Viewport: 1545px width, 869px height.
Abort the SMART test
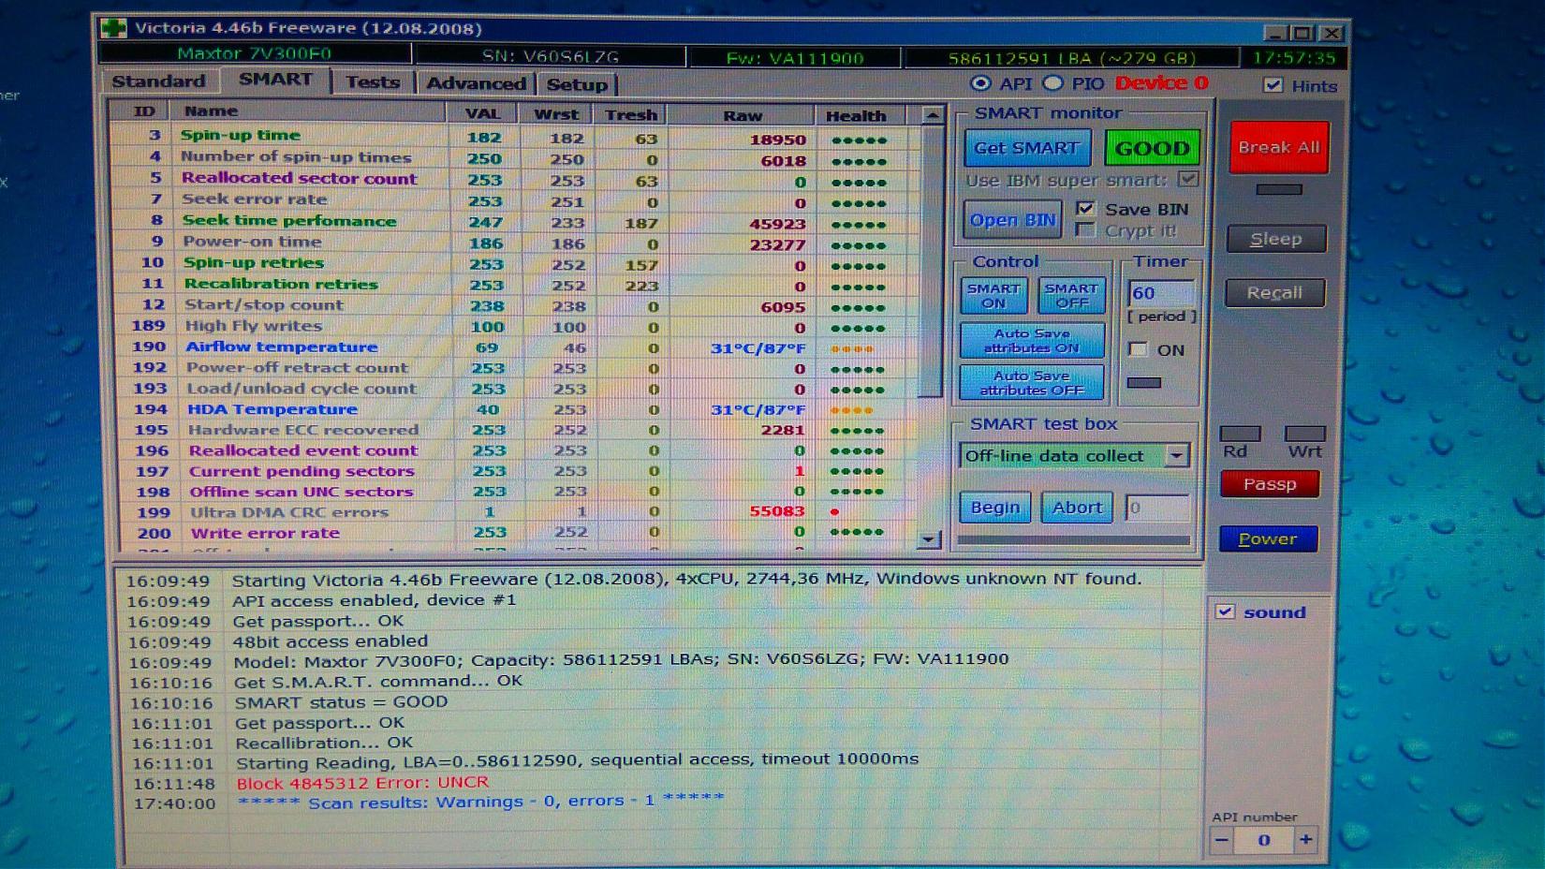point(1077,508)
